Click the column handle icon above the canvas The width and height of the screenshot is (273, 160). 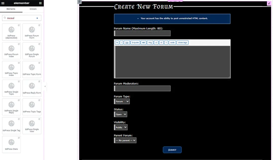pos(79,2)
